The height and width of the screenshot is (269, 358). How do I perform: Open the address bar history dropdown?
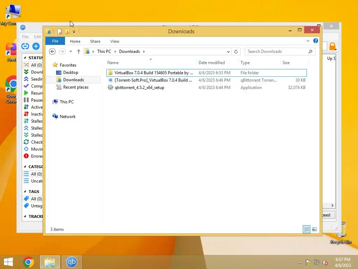point(228,52)
